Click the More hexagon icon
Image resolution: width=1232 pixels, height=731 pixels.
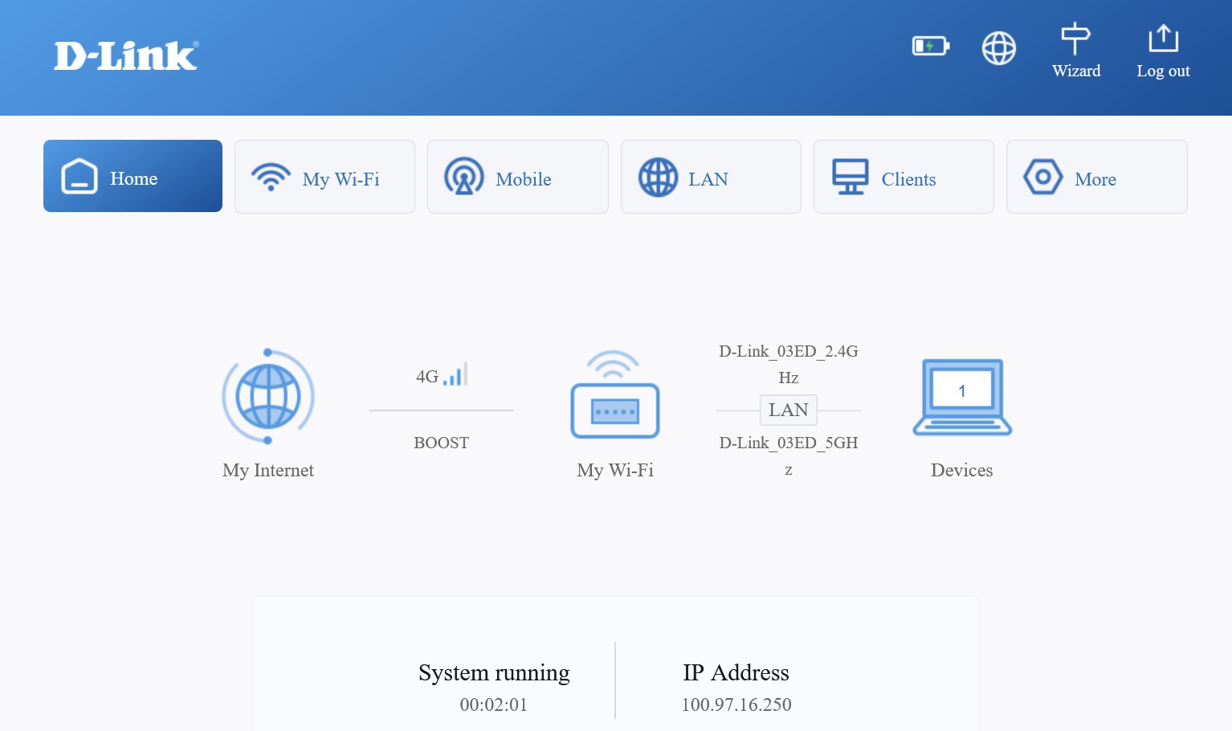click(1042, 176)
